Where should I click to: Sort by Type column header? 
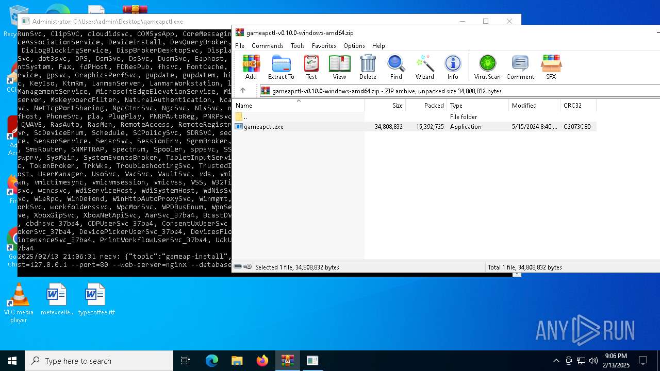click(477, 105)
